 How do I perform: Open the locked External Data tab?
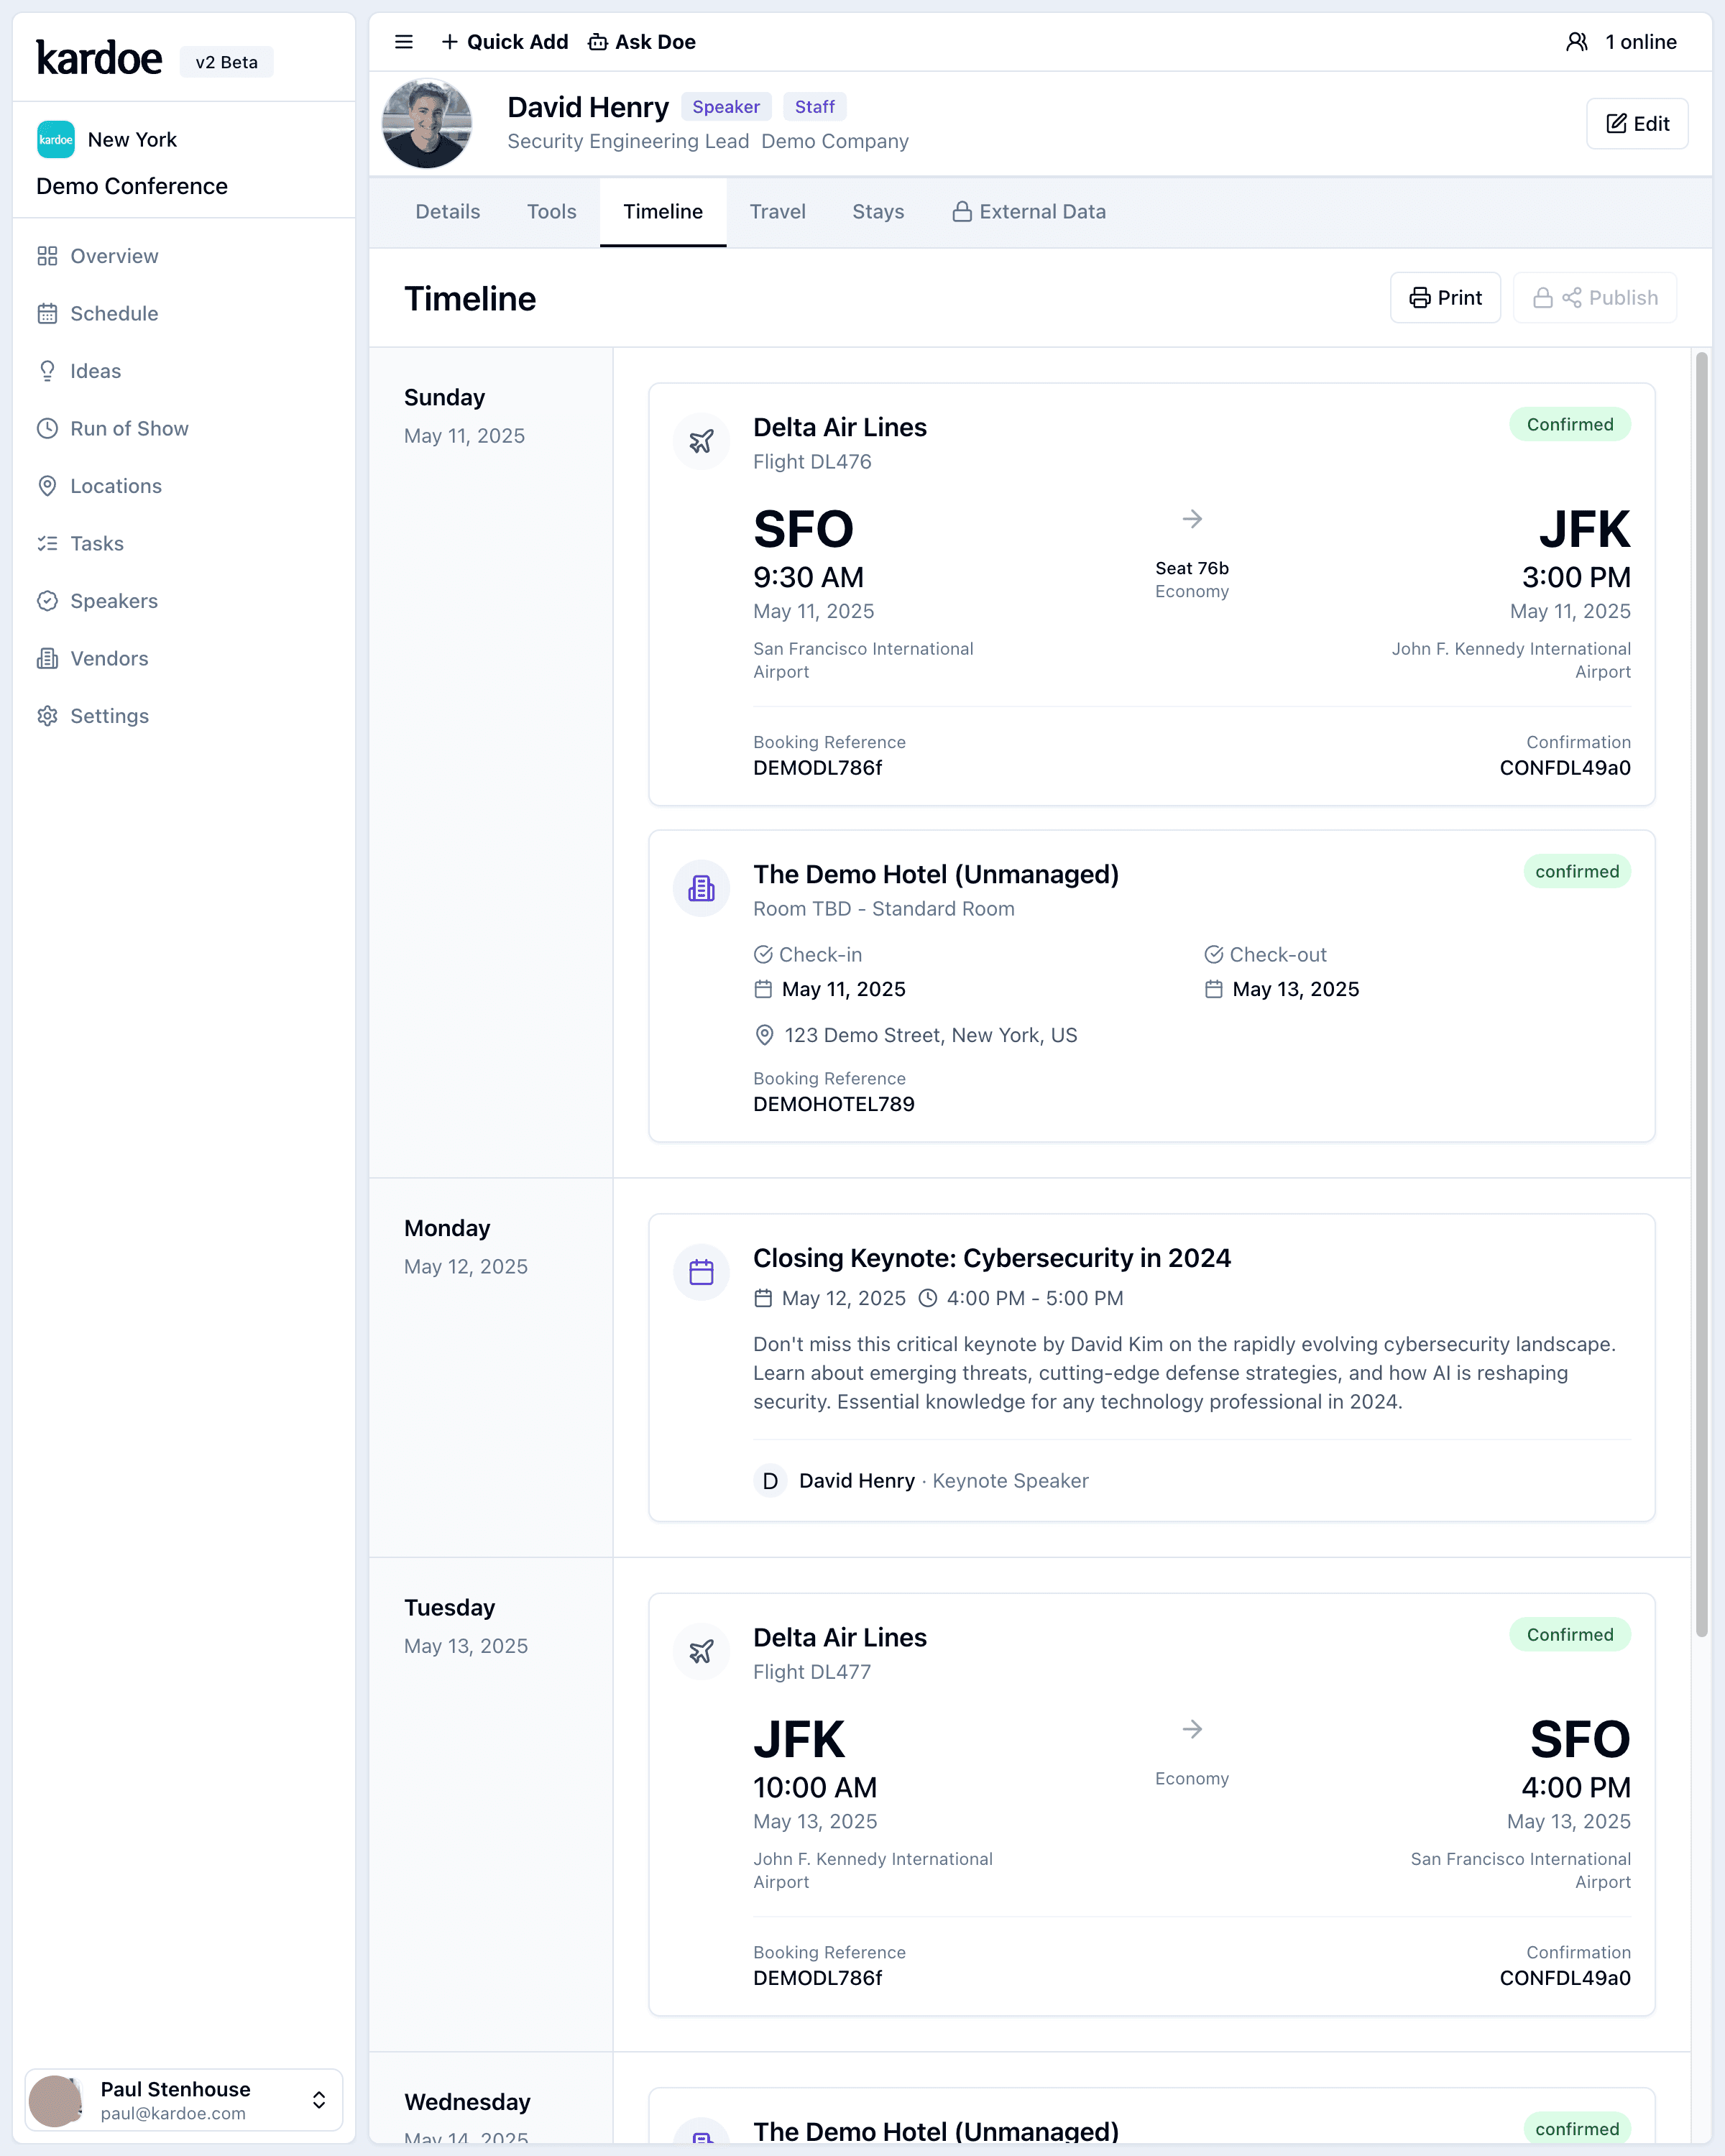[x=1029, y=212]
